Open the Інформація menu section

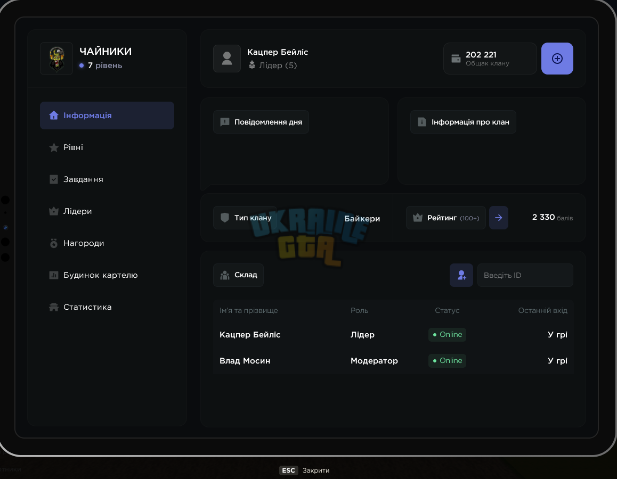[x=107, y=115]
